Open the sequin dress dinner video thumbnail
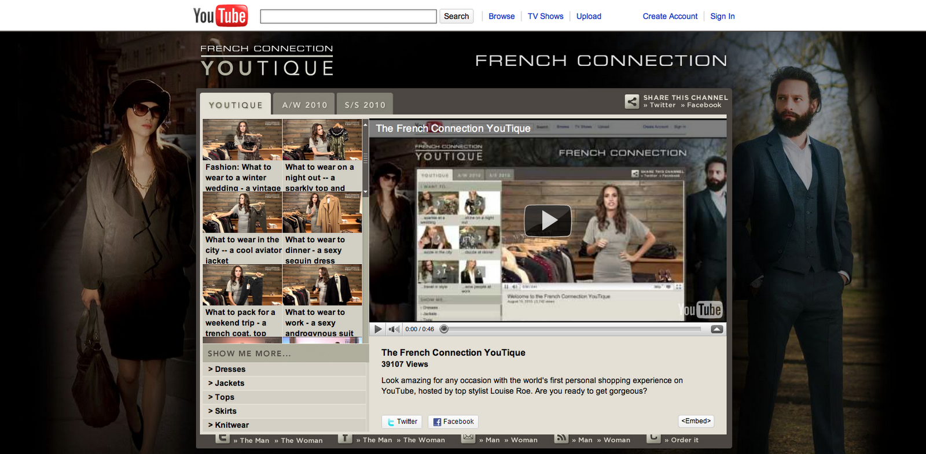Screen dimensions: 926x454 tap(322, 213)
